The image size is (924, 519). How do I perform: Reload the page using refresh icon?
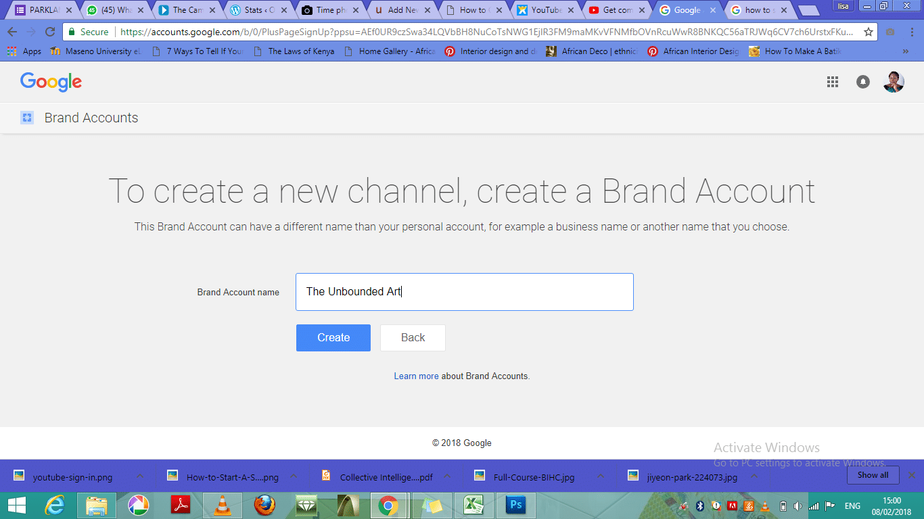(50, 32)
